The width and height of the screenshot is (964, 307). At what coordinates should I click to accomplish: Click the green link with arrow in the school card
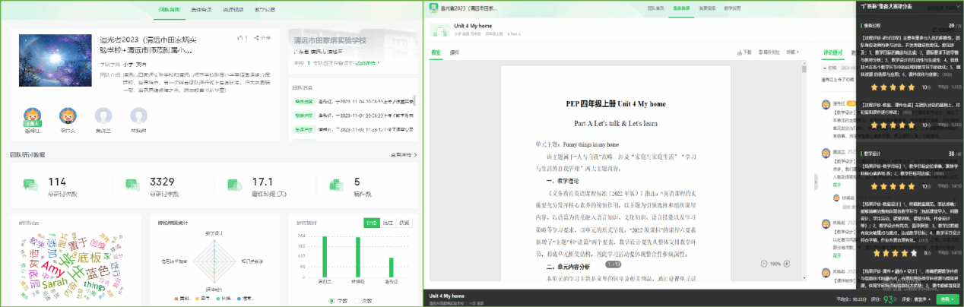coord(367,64)
